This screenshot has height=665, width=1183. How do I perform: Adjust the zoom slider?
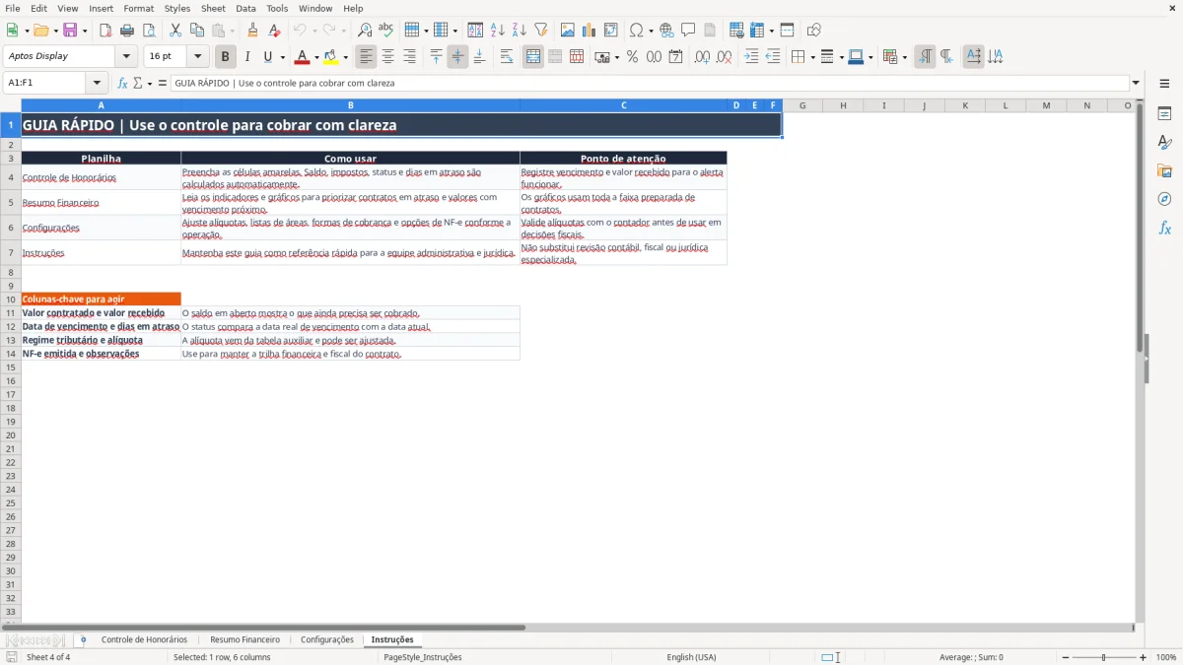pos(1103,657)
